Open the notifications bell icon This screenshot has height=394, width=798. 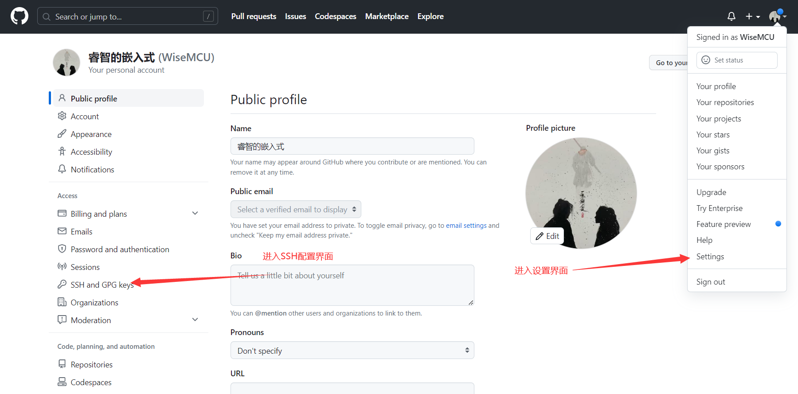point(731,16)
